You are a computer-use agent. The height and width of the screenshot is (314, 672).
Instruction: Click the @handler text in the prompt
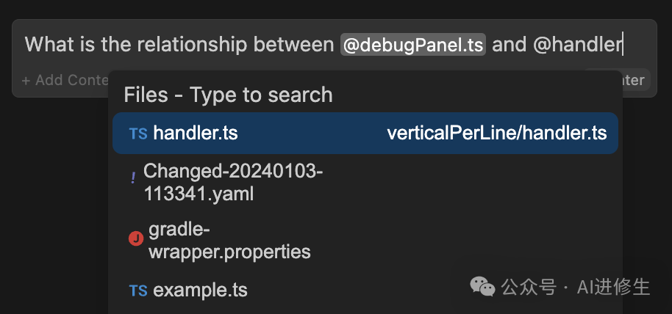click(x=577, y=45)
